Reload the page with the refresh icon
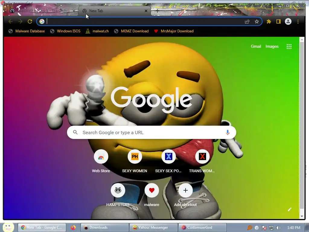Viewport: 309px width, 232px height. click(x=30, y=21)
